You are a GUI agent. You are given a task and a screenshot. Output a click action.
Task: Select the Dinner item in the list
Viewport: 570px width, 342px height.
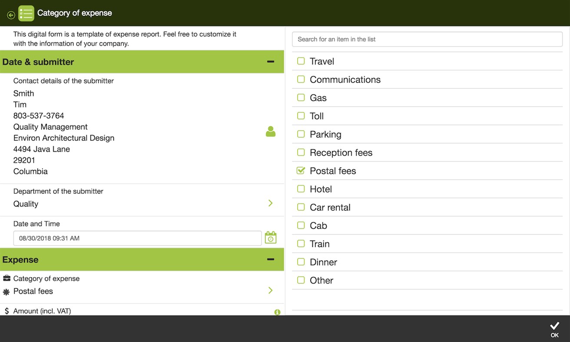coord(323,262)
